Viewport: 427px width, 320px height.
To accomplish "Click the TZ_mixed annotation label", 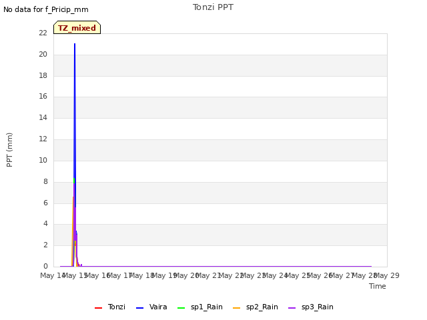I will (x=77, y=27).
